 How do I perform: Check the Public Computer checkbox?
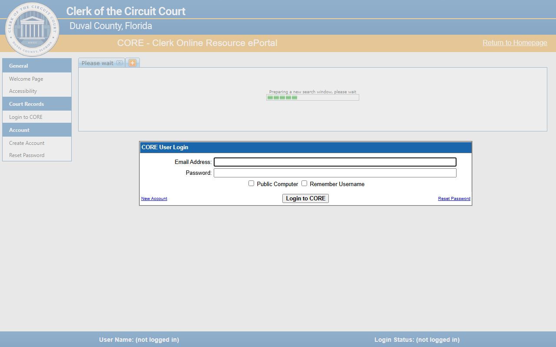point(251,183)
